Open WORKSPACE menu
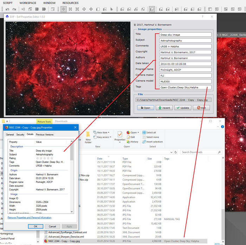The image size is (246, 245). click(x=28, y=3)
